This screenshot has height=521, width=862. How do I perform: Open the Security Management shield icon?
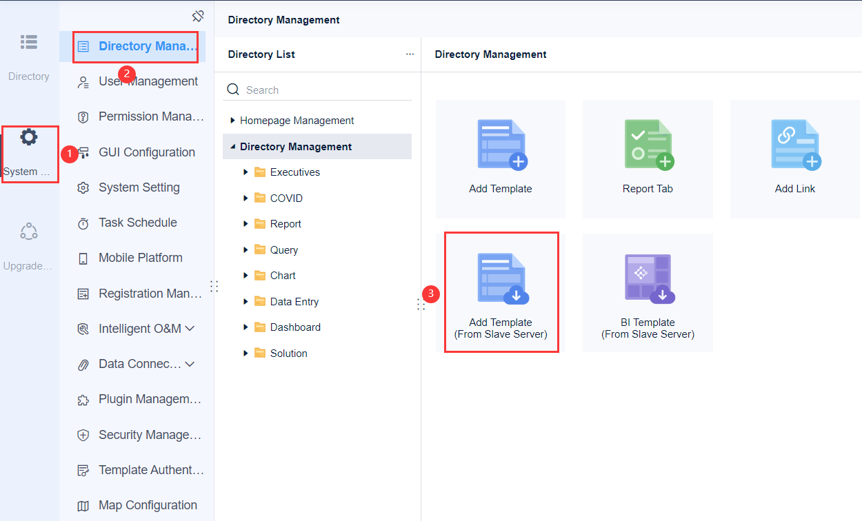(x=83, y=434)
